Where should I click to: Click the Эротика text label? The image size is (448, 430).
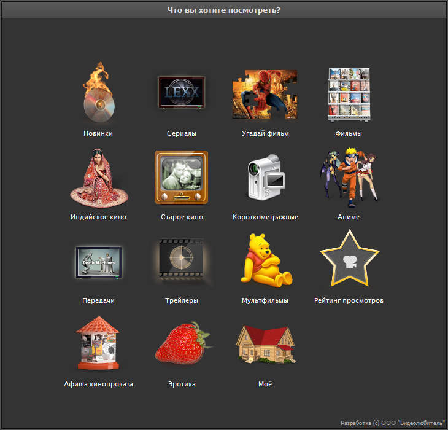coord(182,384)
